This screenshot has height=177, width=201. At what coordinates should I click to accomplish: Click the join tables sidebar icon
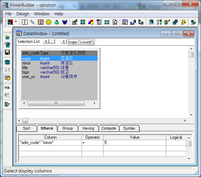coord(7,70)
